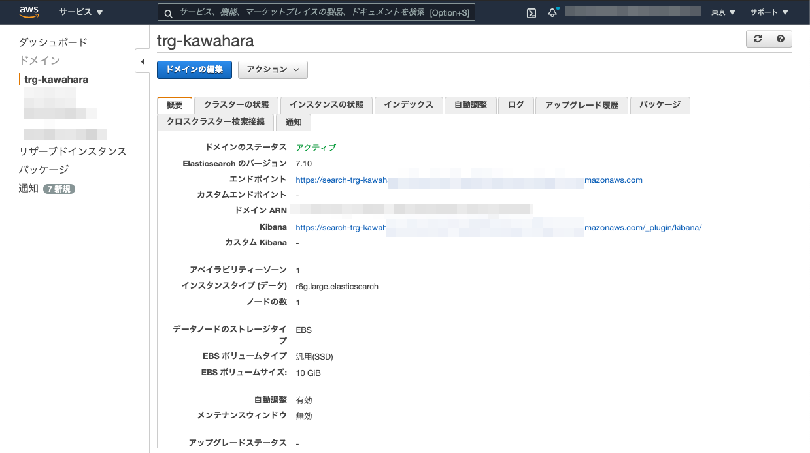Click the AWS logo to go home
810x453 pixels.
[27, 11]
